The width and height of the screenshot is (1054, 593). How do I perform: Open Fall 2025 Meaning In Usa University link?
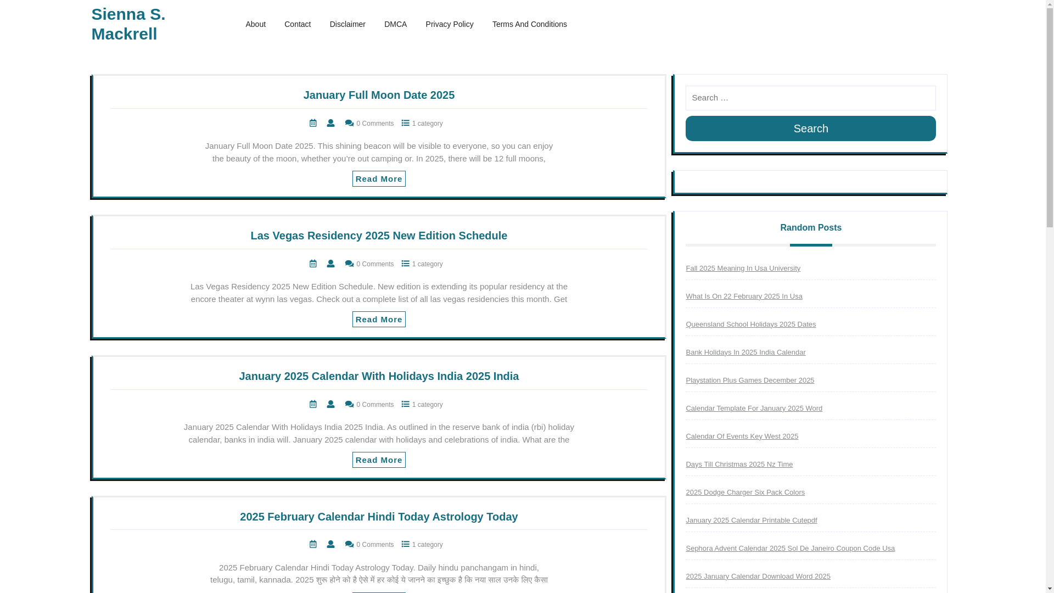point(743,268)
